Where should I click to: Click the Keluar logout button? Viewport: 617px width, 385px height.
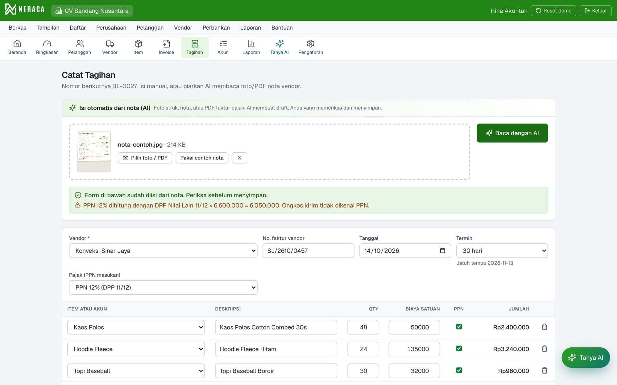click(x=595, y=11)
